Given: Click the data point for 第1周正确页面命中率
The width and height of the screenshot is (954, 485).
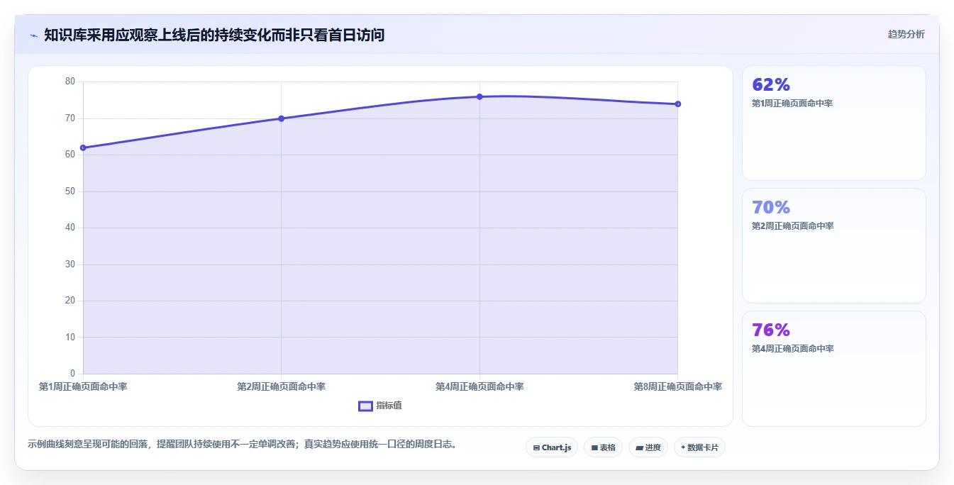Looking at the screenshot, I should click(83, 147).
